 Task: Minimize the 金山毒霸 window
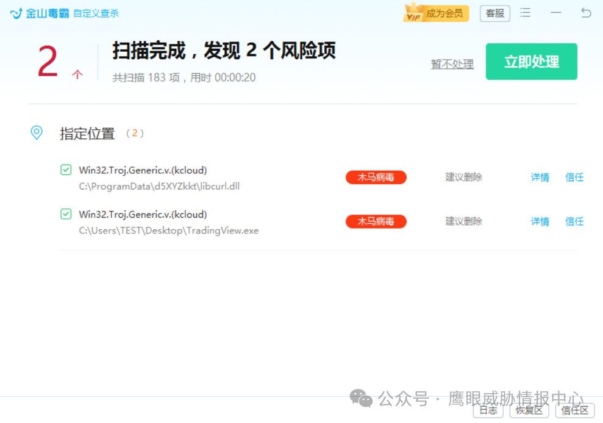[555, 13]
